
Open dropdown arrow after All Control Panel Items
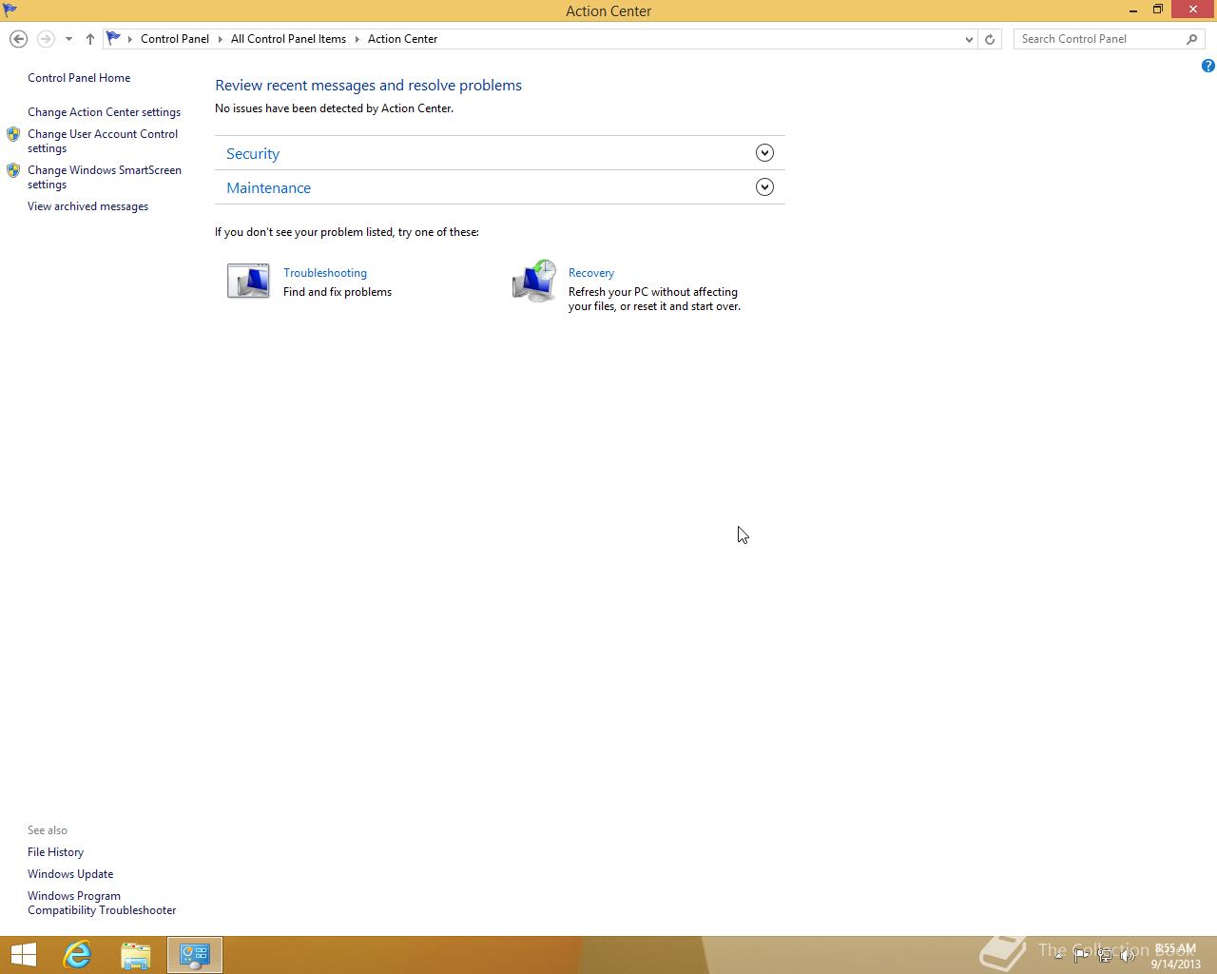pos(357,39)
